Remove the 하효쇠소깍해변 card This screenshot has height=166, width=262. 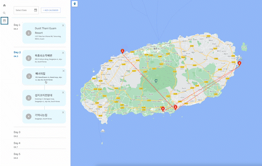pyautogui.click(x=63, y=53)
